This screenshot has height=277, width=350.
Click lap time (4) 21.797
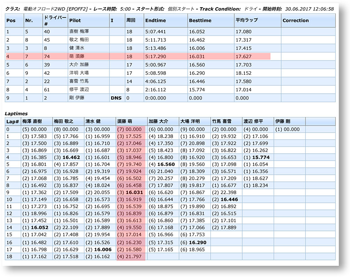coord(129,256)
